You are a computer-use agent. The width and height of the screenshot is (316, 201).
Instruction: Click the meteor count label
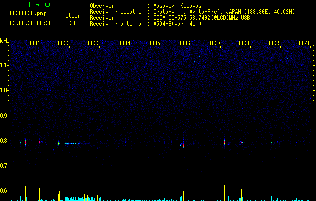point(71,16)
